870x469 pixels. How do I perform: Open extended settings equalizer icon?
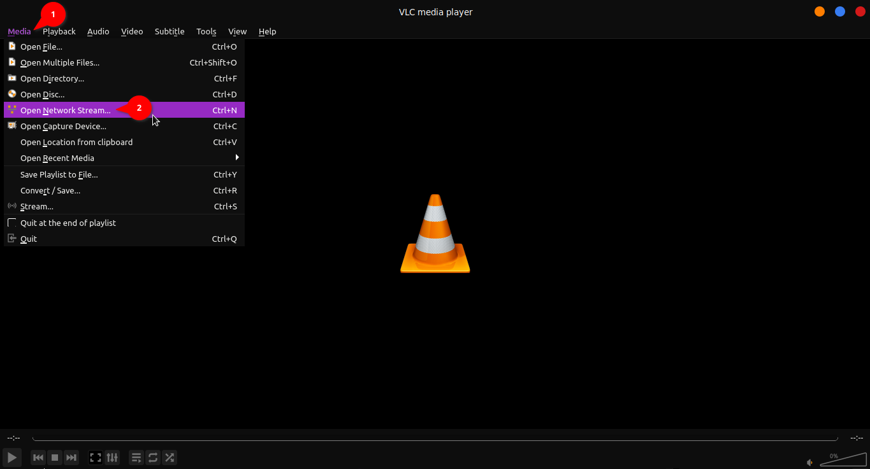point(112,457)
